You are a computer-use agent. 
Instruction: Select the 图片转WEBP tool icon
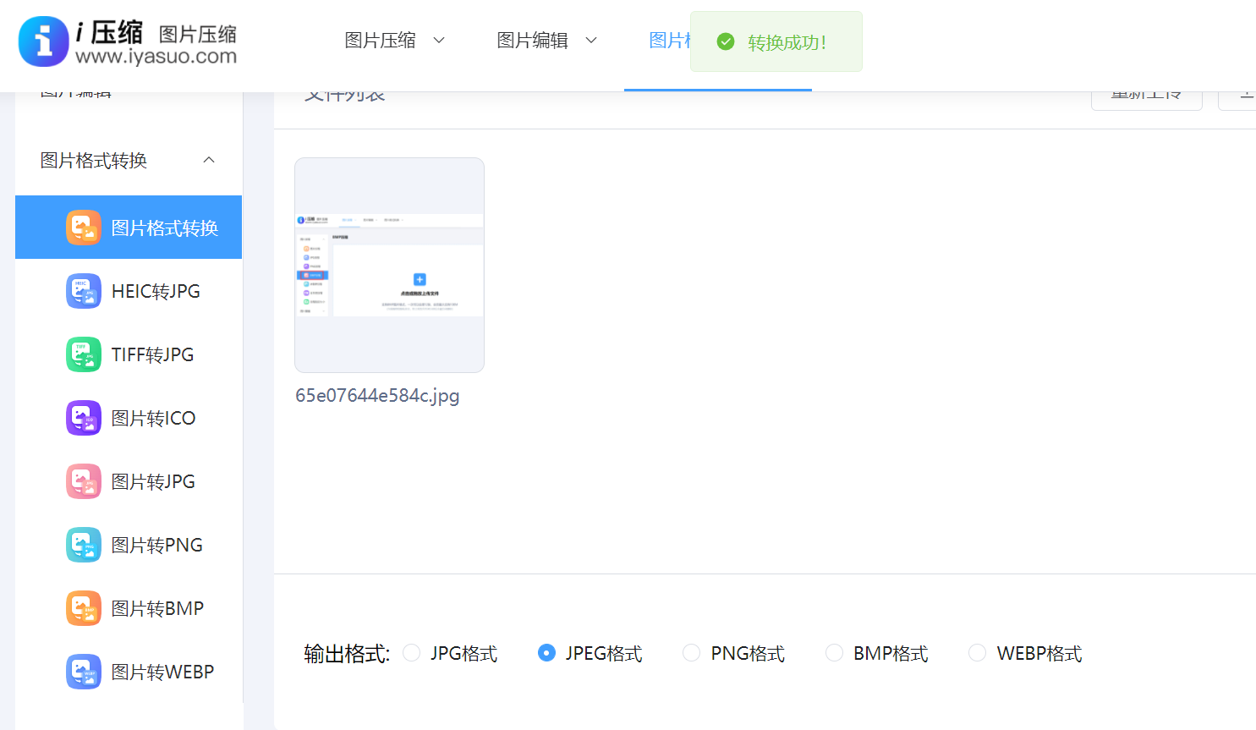[83, 671]
